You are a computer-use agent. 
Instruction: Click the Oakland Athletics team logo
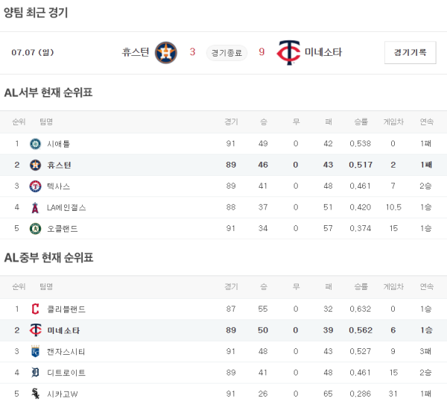(35, 229)
